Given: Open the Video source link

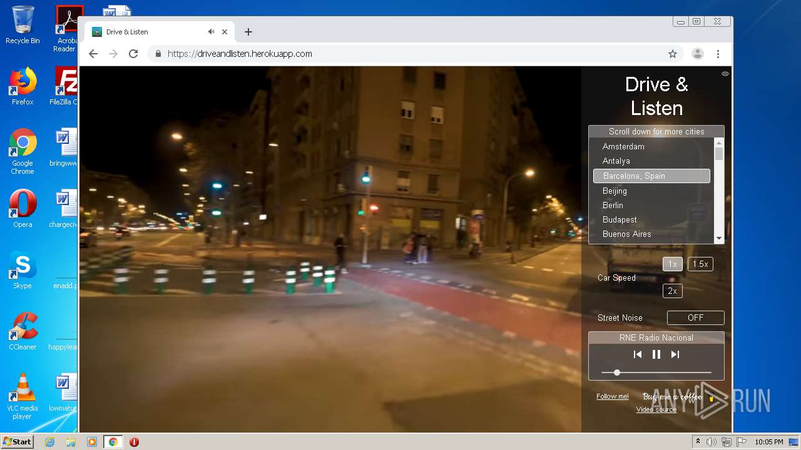Looking at the screenshot, I should pos(656,409).
